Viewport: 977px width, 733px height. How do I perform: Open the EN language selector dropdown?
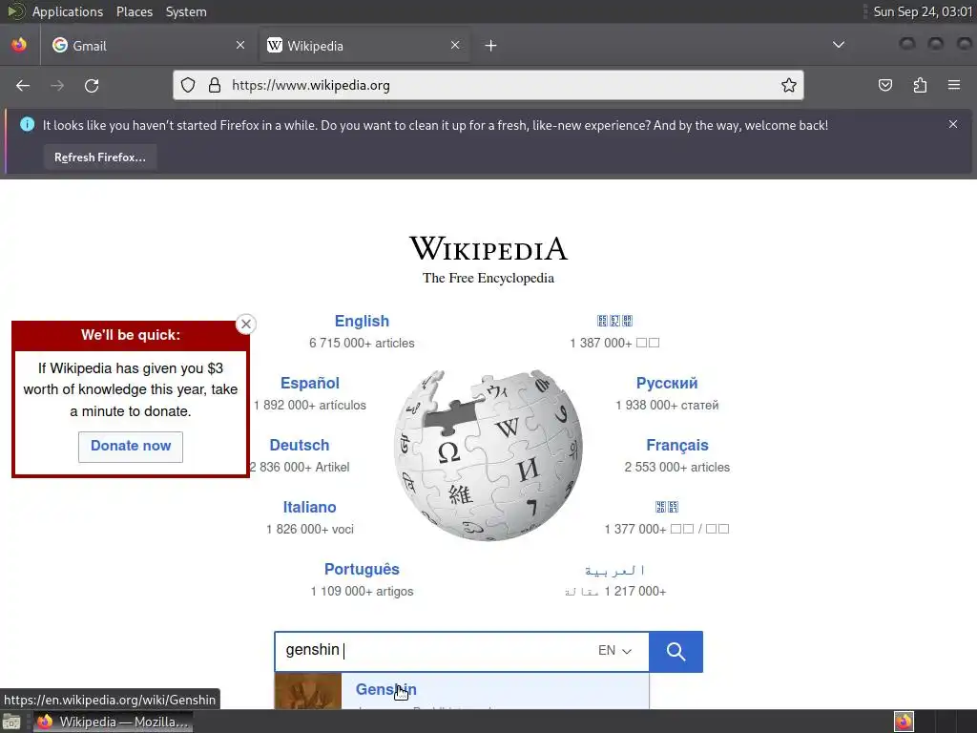pos(615,651)
